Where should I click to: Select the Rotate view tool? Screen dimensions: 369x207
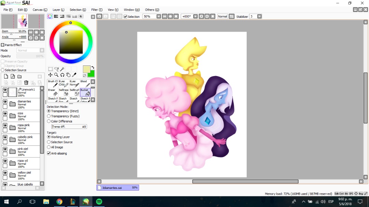click(x=62, y=75)
